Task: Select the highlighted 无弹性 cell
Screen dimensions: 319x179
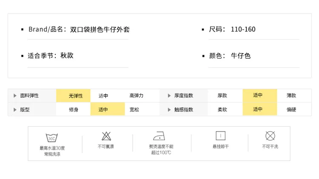Action: (74, 96)
